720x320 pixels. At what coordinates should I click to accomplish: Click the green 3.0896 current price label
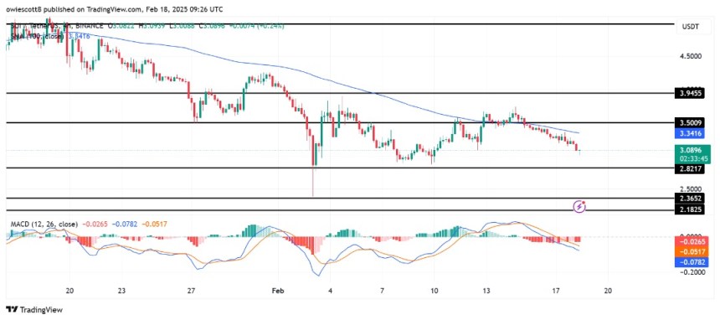click(693, 150)
